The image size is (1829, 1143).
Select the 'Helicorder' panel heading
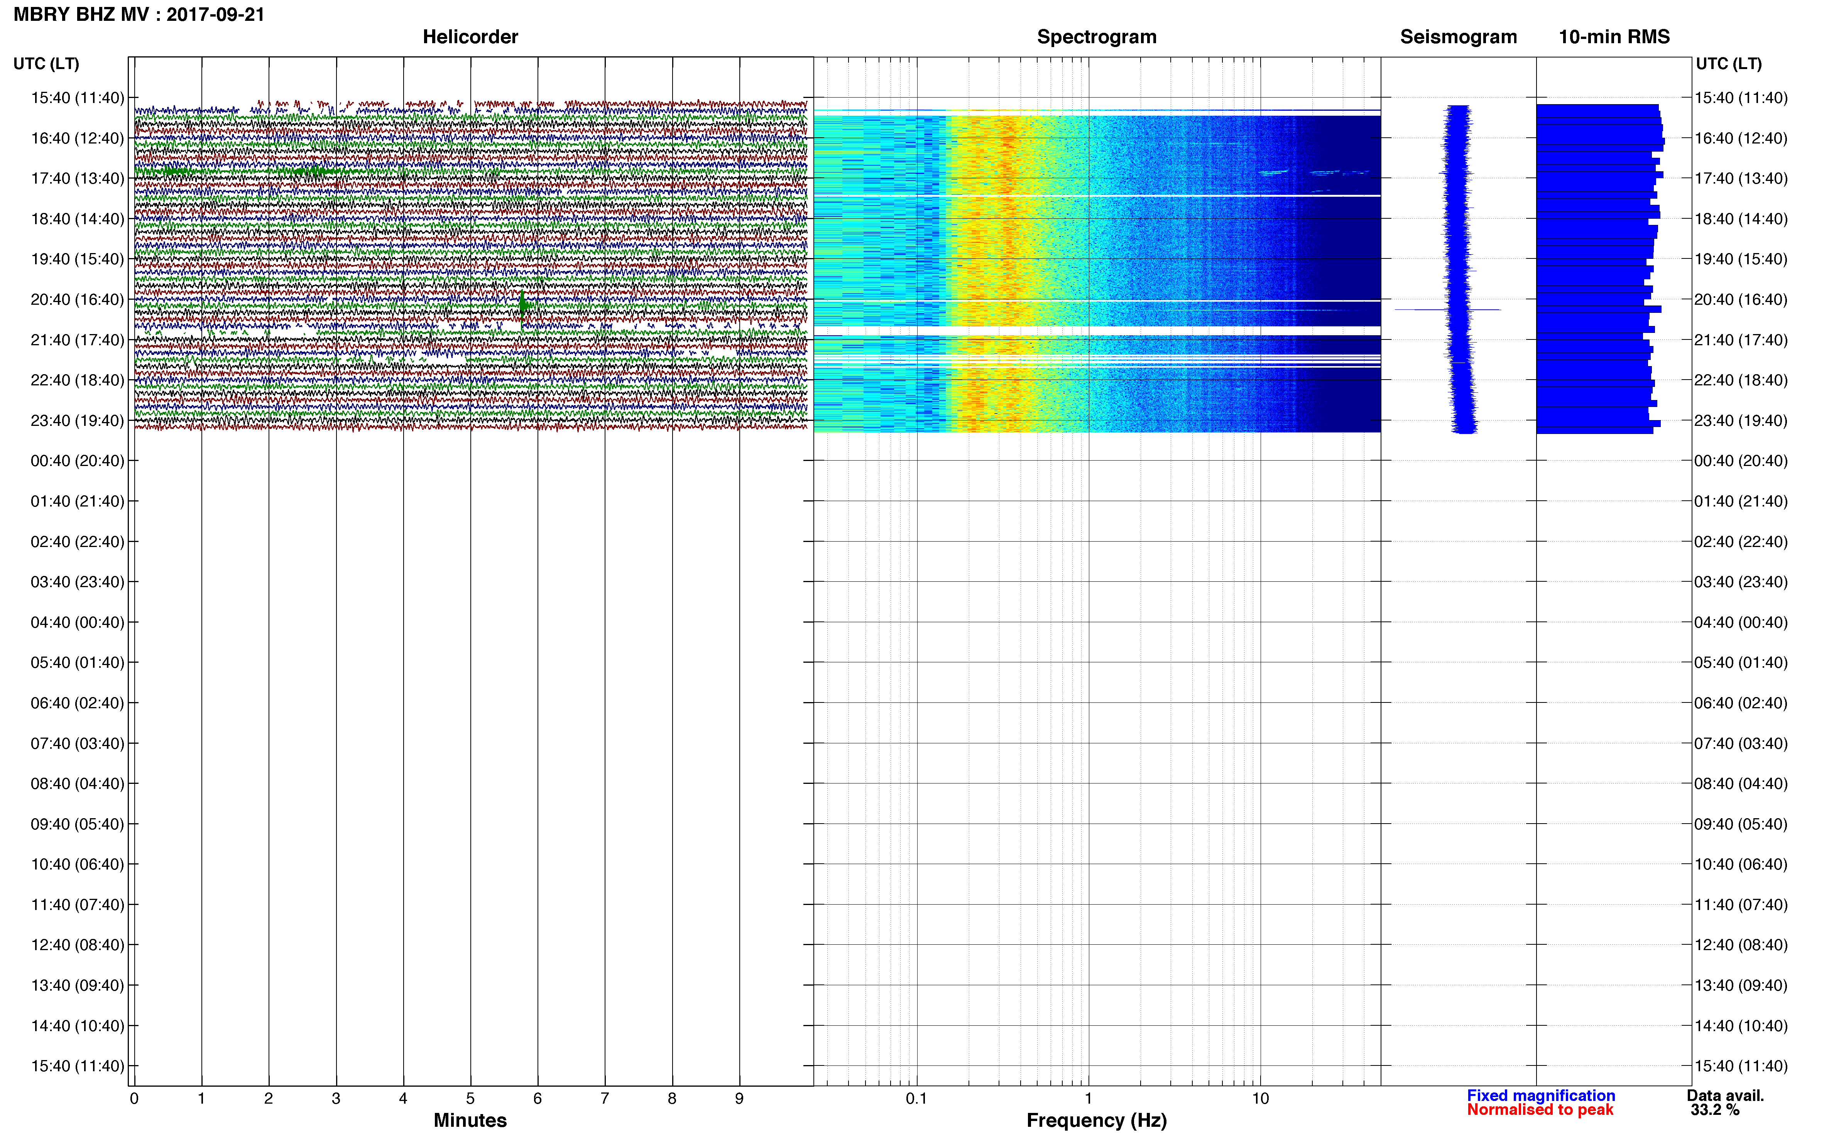click(x=470, y=37)
